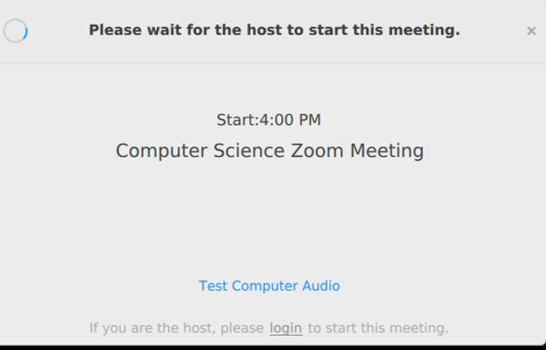This screenshot has width=546, height=350.
Task: Click the word 'Meeting' in the meeting name
Action: click(387, 151)
